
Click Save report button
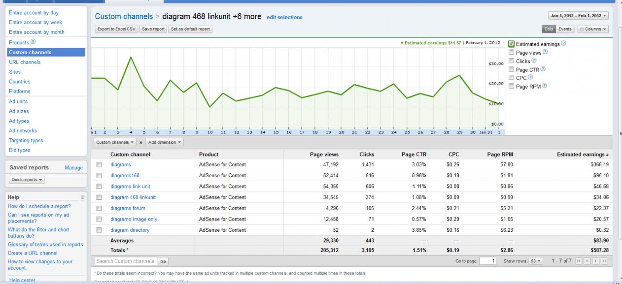[x=153, y=29]
